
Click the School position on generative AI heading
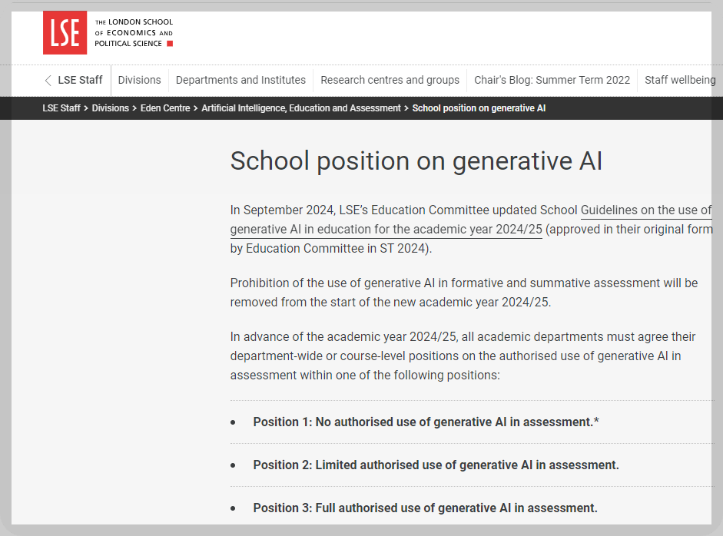click(x=416, y=160)
